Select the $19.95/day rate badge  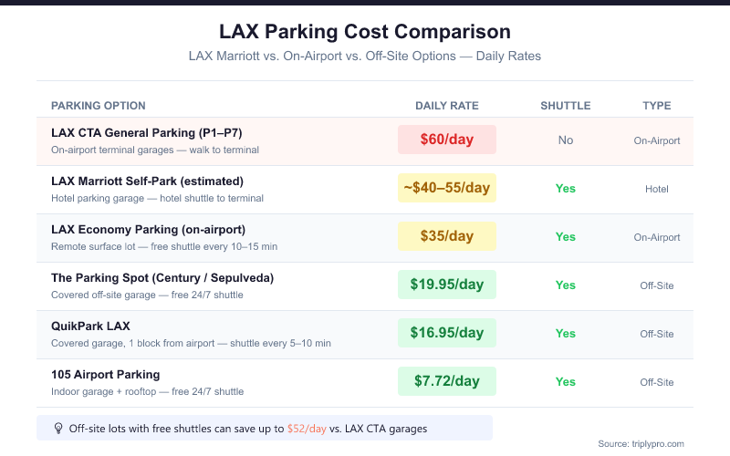click(447, 285)
